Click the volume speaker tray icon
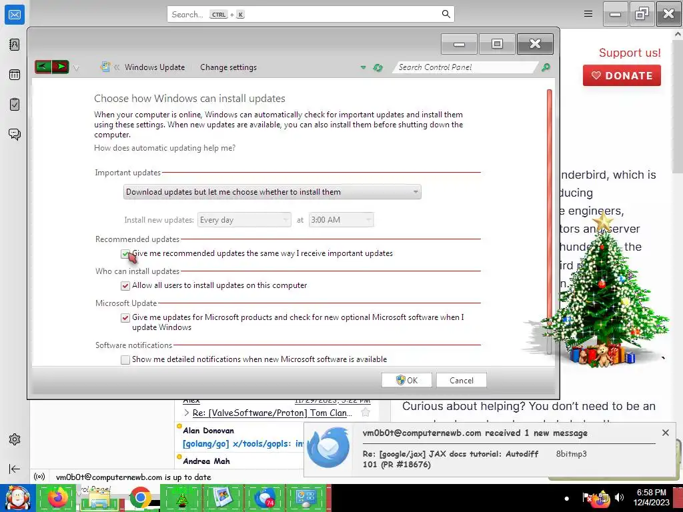 (619, 497)
